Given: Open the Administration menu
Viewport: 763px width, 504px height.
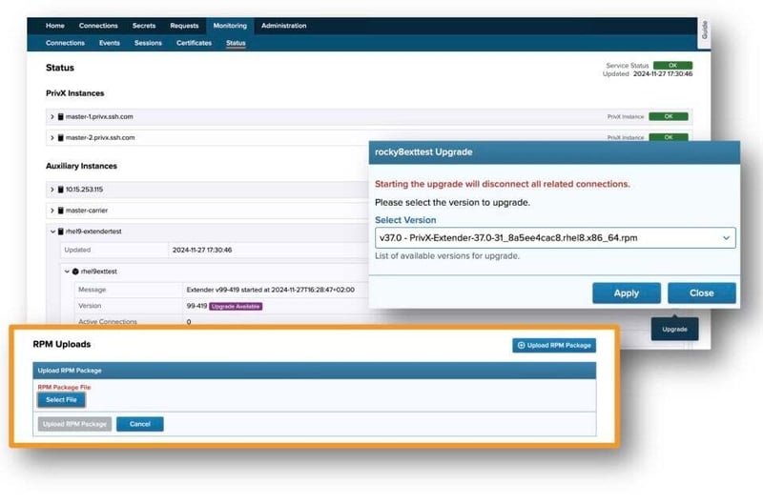Looking at the screenshot, I should [x=283, y=26].
